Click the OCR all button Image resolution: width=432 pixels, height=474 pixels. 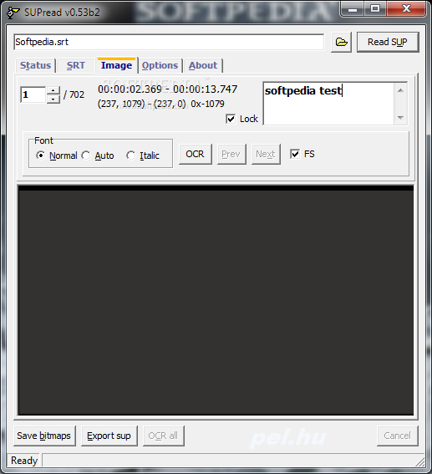(163, 436)
